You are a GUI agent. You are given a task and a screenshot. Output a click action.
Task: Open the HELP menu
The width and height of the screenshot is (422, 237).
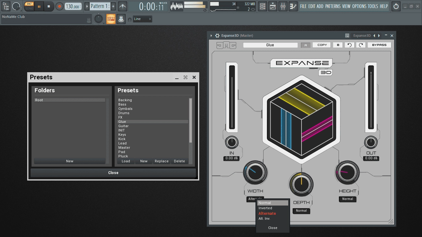click(384, 6)
